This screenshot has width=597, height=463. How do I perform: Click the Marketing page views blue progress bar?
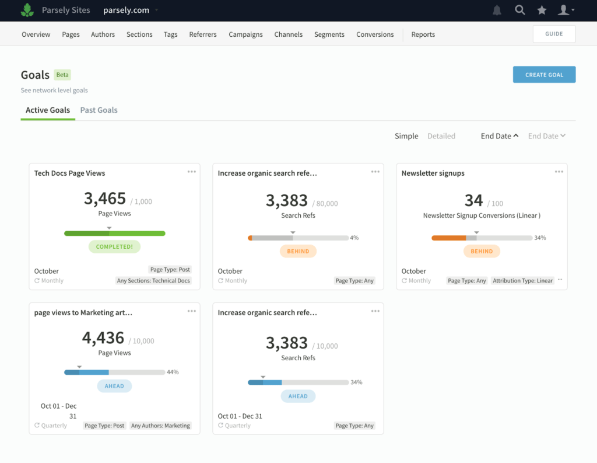click(115, 373)
